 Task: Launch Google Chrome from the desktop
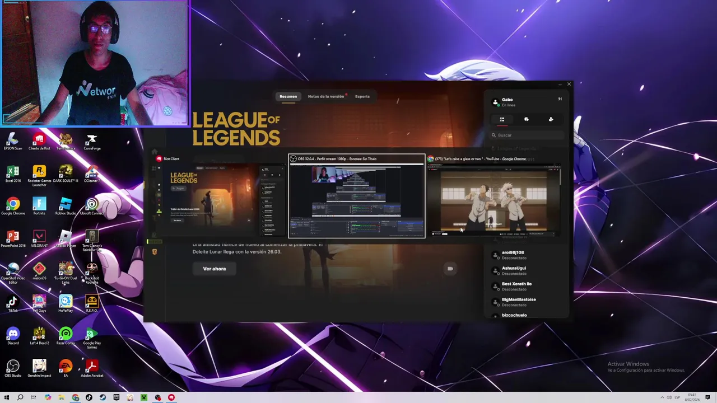[12, 206]
